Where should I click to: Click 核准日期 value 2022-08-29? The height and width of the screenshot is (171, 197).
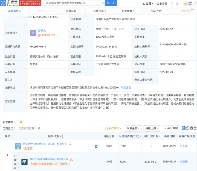coord(166,72)
